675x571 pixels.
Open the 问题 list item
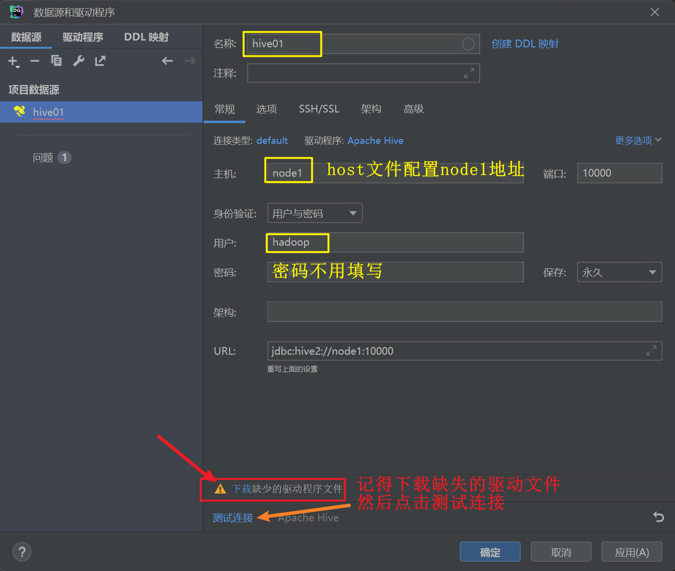[52, 157]
